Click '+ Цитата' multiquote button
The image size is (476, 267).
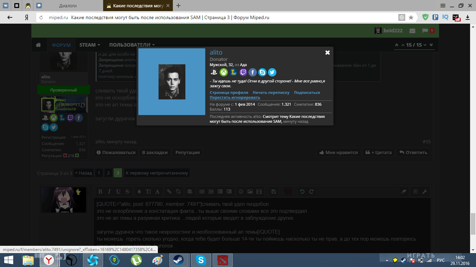[379, 152]
